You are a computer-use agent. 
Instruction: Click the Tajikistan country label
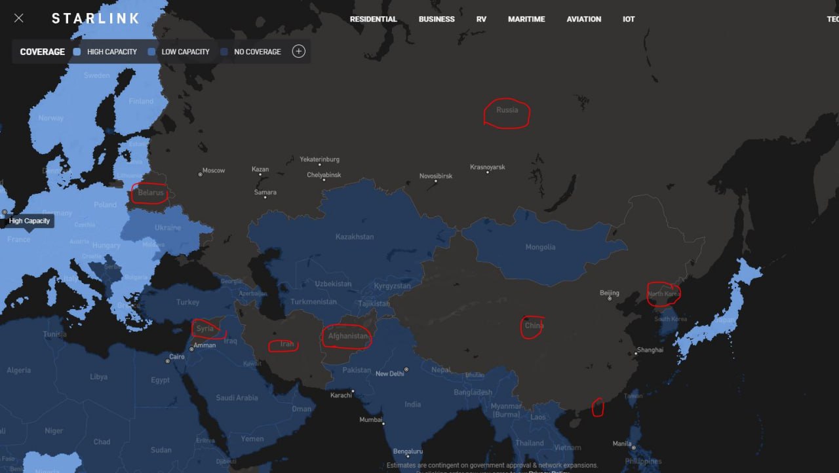tap(374, 304)
